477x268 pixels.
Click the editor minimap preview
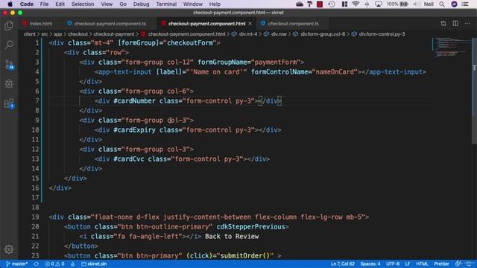pos(452,48)
